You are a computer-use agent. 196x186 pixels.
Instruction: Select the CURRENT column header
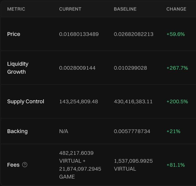point(70,9)
